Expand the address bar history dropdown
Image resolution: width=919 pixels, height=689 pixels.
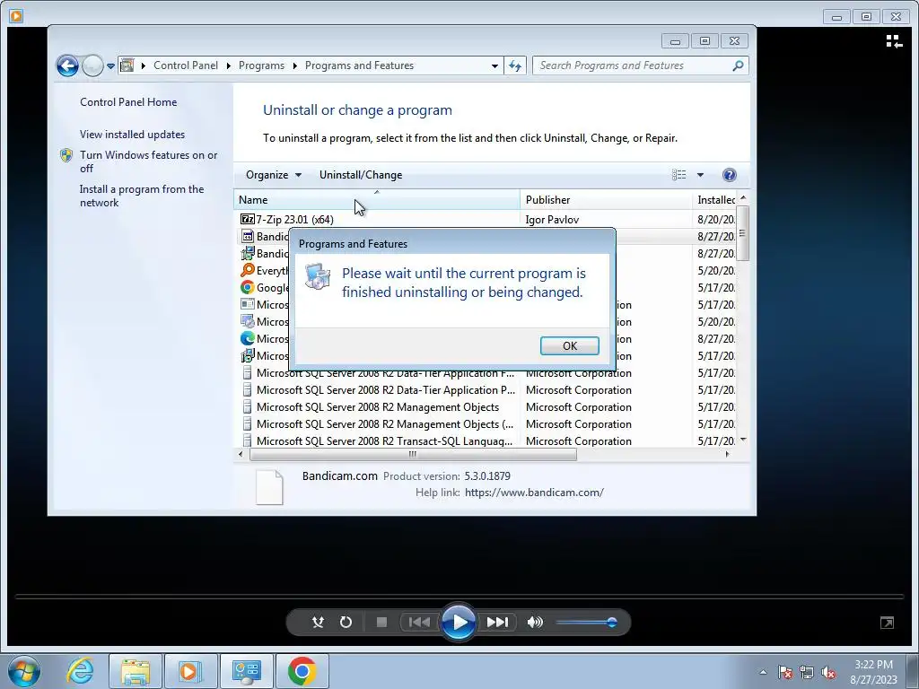coord(495,65)
